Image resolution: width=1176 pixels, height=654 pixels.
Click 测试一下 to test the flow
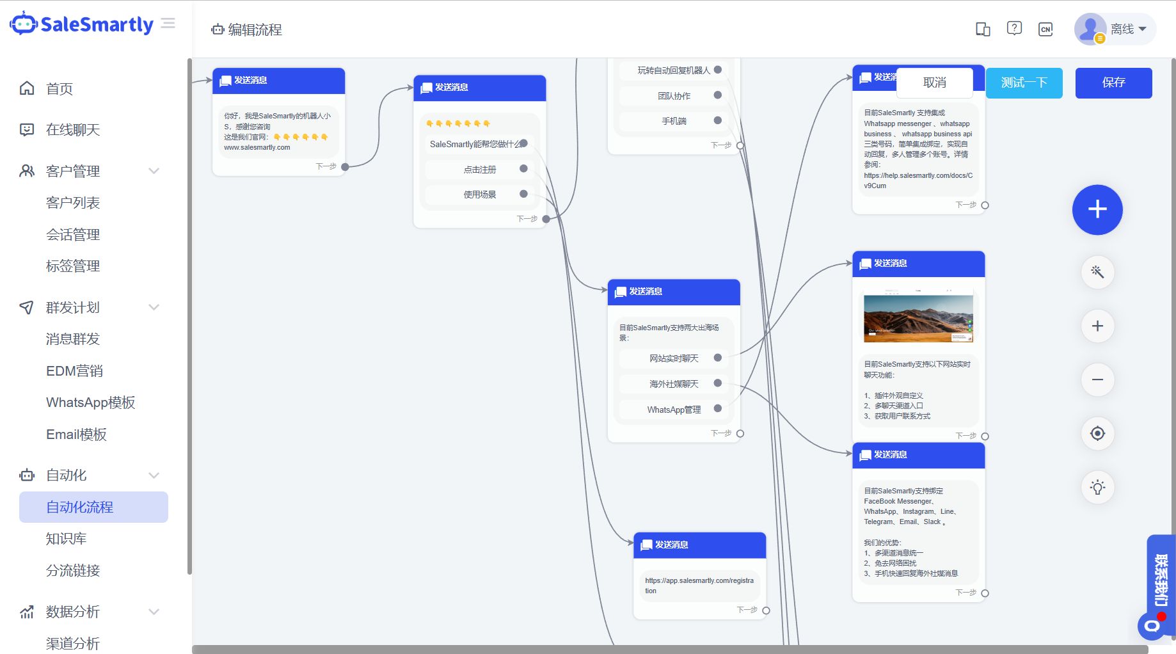(x=1024, y=83)
